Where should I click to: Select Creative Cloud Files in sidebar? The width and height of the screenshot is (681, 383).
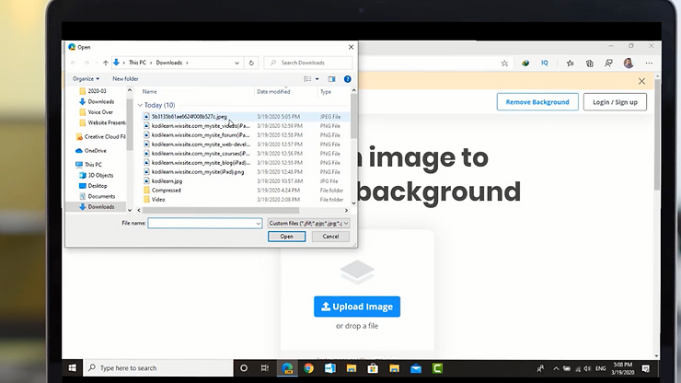click(x=100, y=136)
